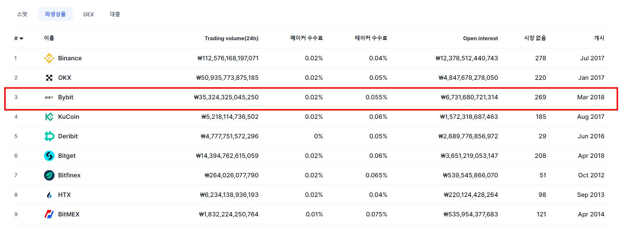The width and height of the screenshot is (622, 226).
Task: Click the OKX logo icon
Action: [49, 78]
